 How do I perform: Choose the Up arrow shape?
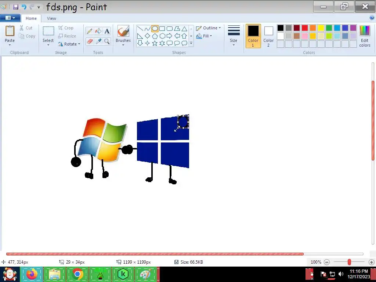pyautogui.click(x=184, y=36)
